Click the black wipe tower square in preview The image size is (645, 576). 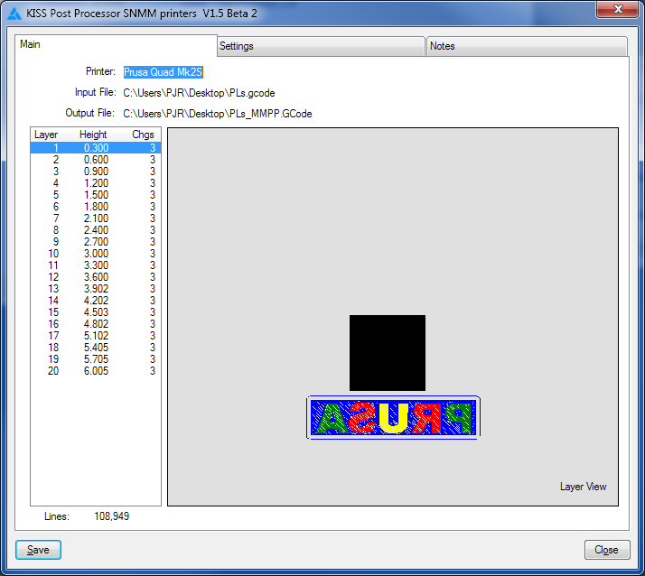point(388,353)
